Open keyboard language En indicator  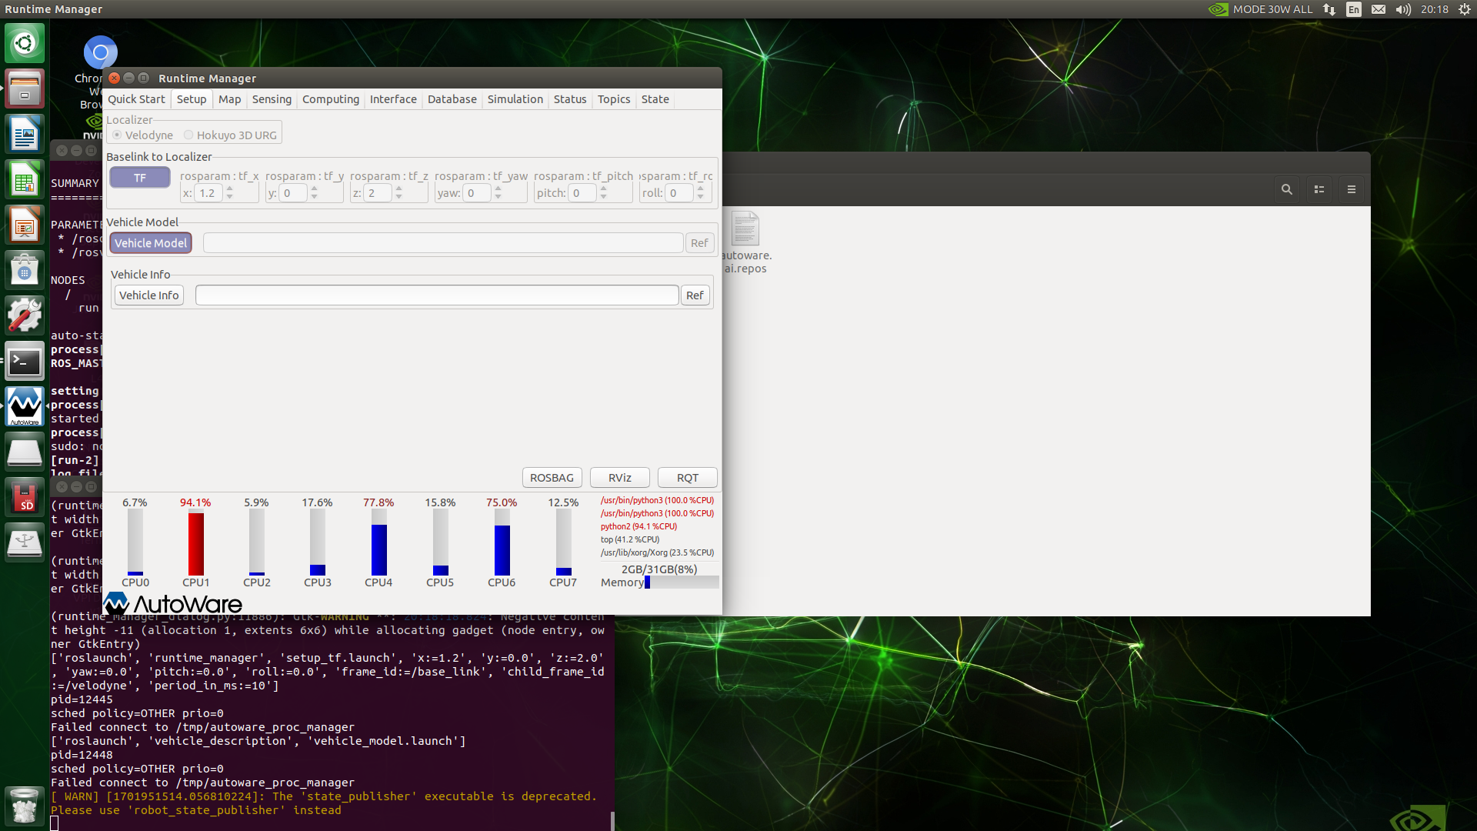tap(1354, 9)
